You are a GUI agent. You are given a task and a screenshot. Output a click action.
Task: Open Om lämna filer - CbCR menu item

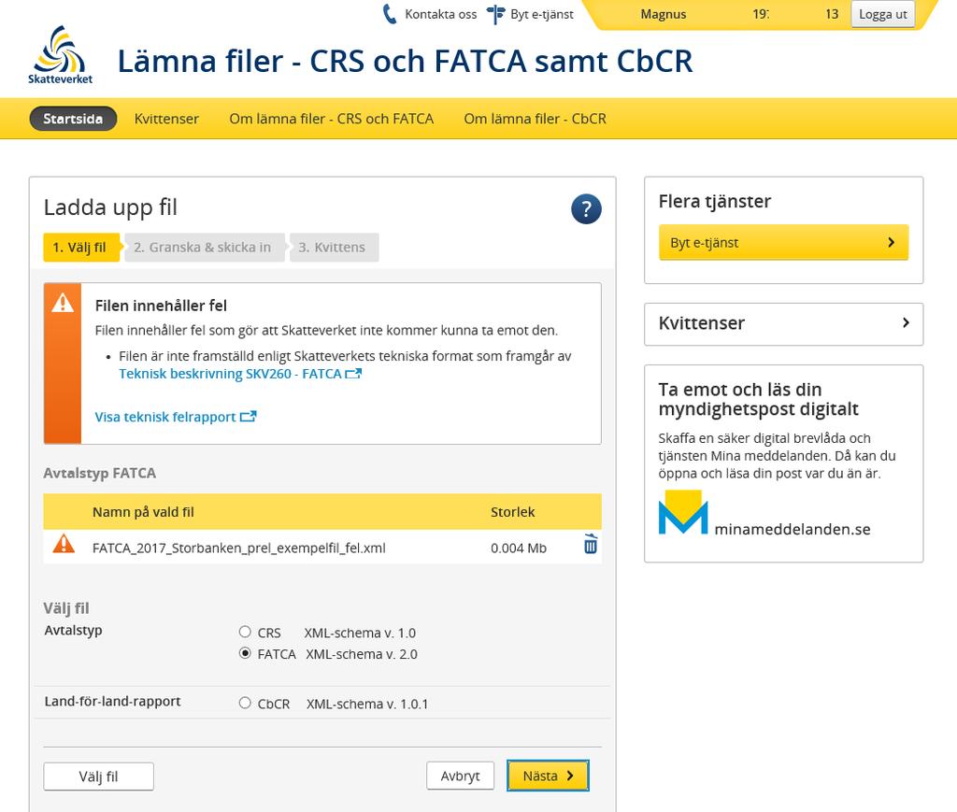pos(536,119)
